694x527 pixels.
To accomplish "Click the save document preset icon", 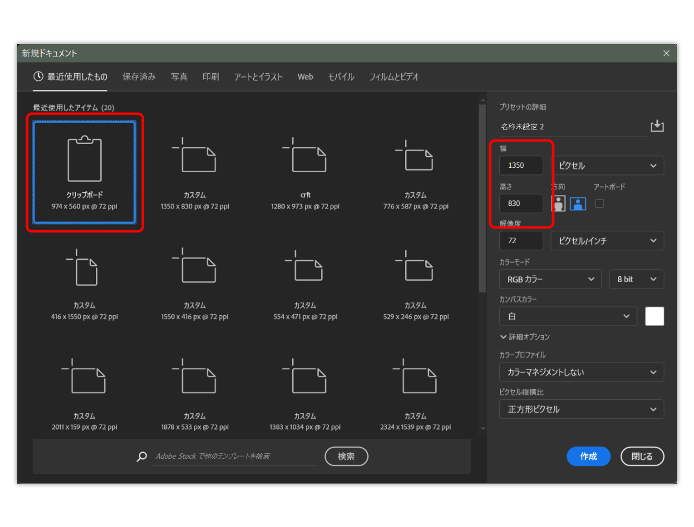I will pyautogui.click(x=657, y=126).
